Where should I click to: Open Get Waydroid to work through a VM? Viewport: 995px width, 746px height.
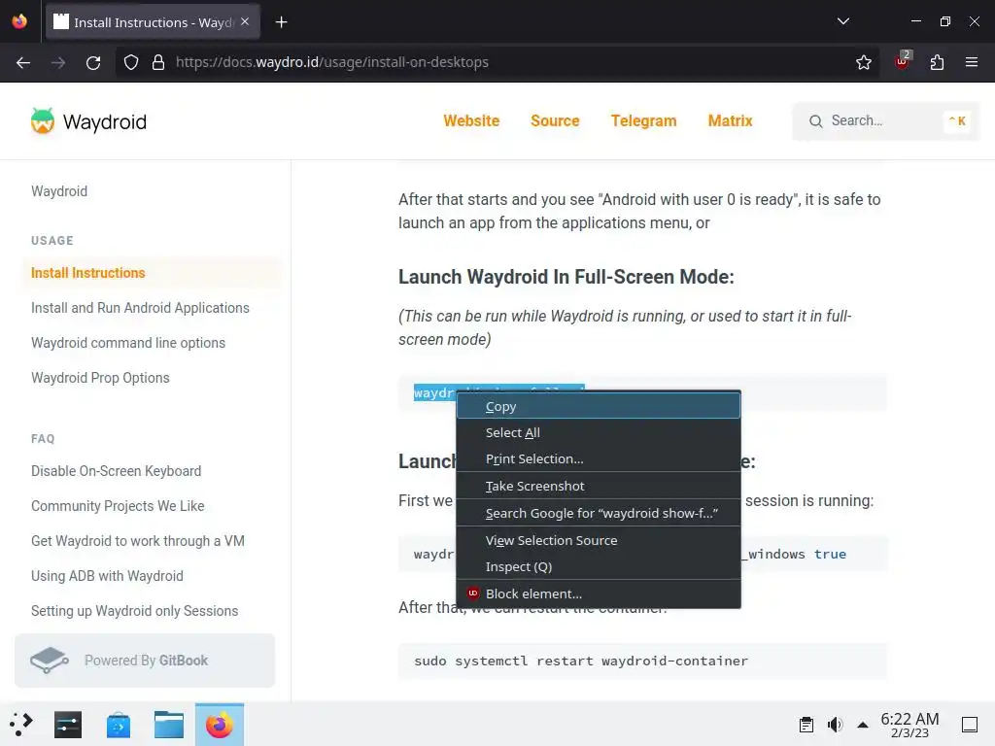[x=138, y=540]
